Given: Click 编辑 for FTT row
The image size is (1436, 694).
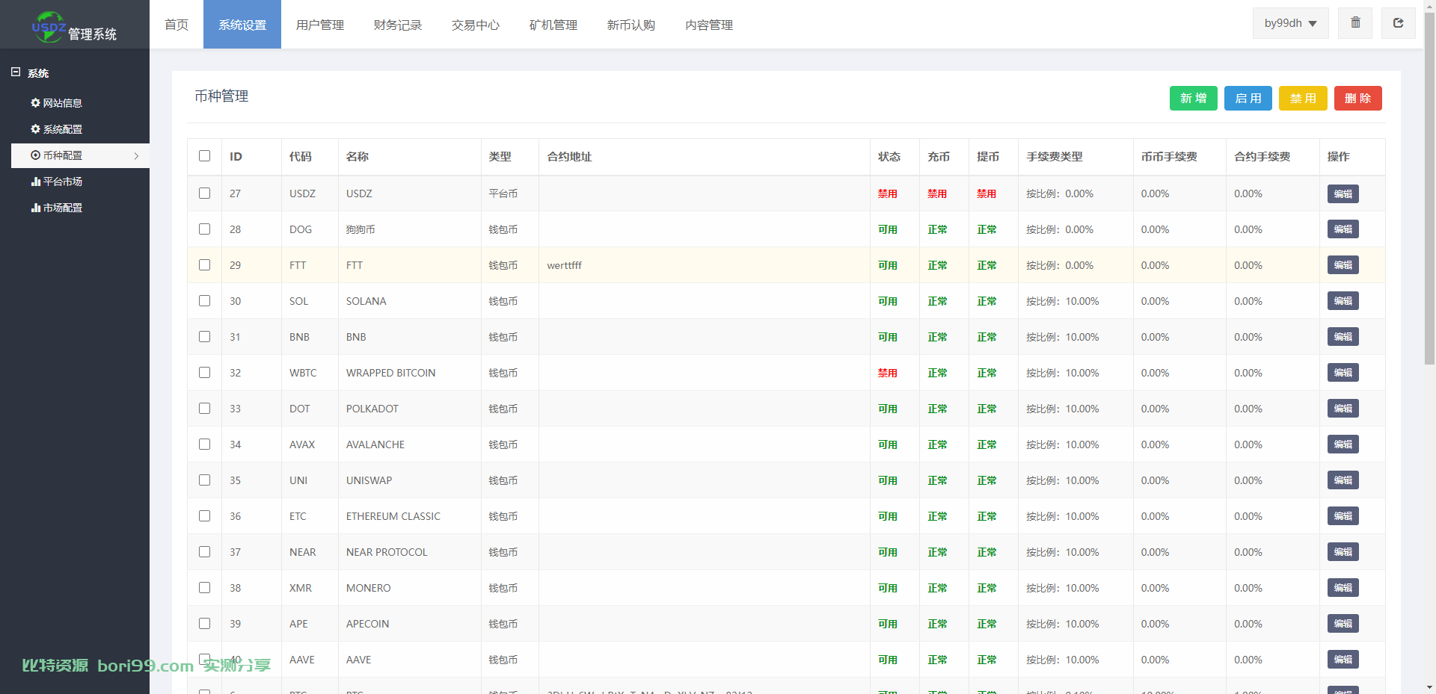Looking at the screenshot, I should click(x=1343, y=265).
